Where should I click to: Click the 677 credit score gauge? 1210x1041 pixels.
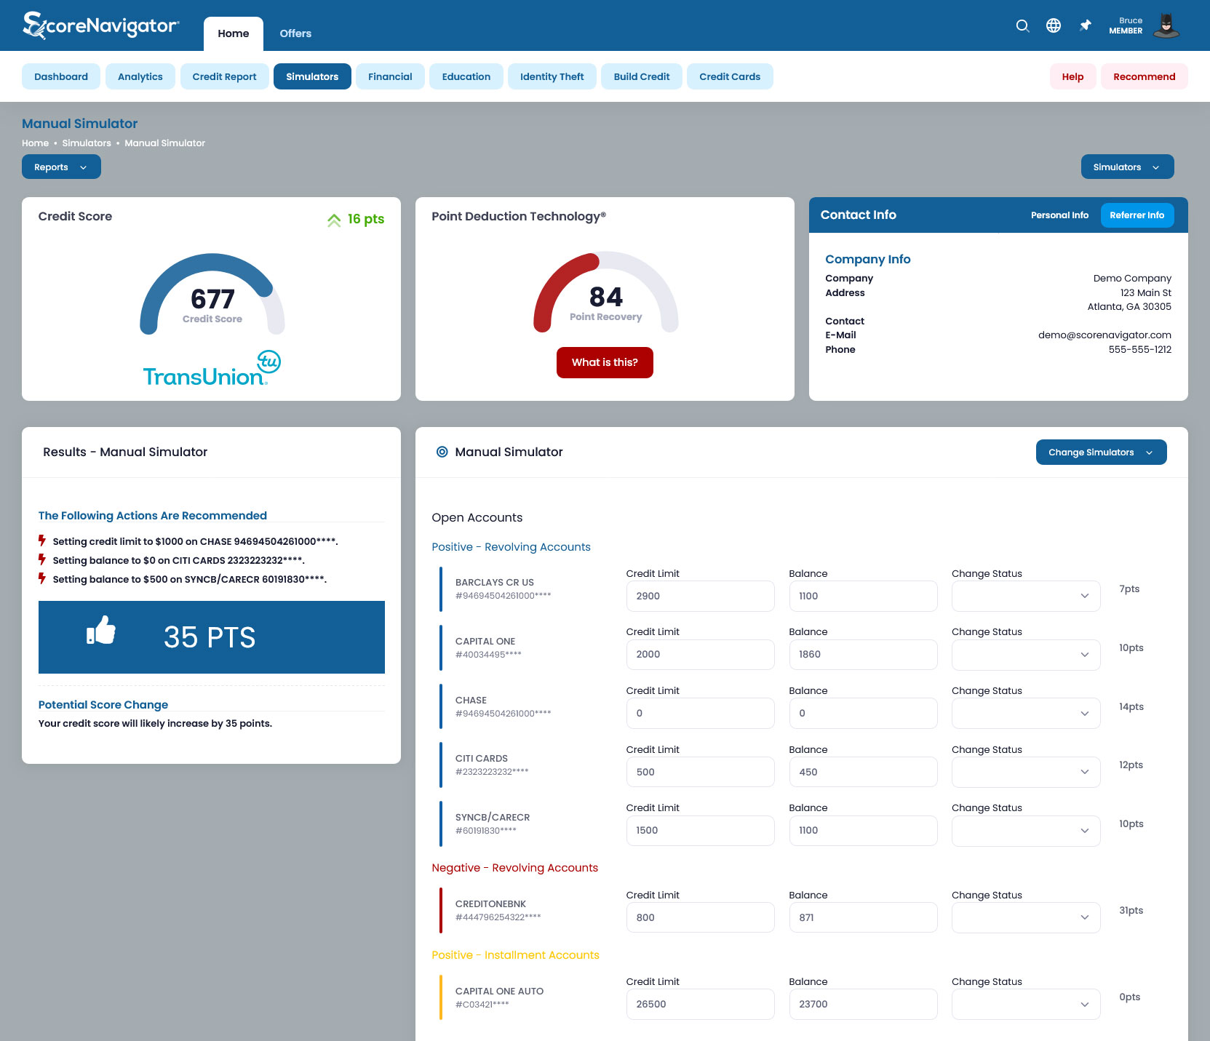(x=212, y=294)
